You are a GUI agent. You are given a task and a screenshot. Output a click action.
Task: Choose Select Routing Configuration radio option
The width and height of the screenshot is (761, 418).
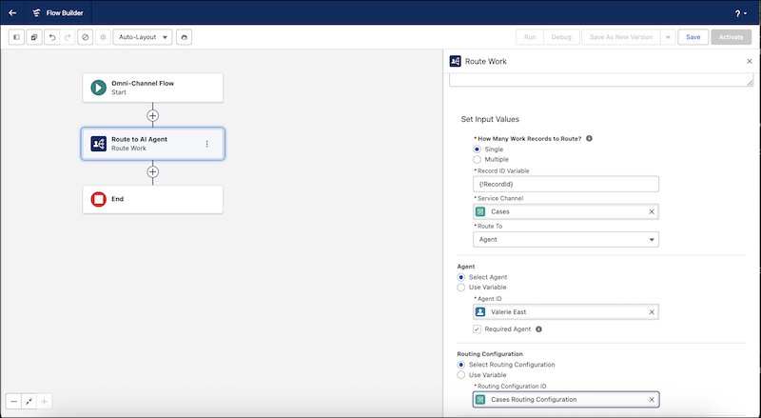click(x=461, y=365)
